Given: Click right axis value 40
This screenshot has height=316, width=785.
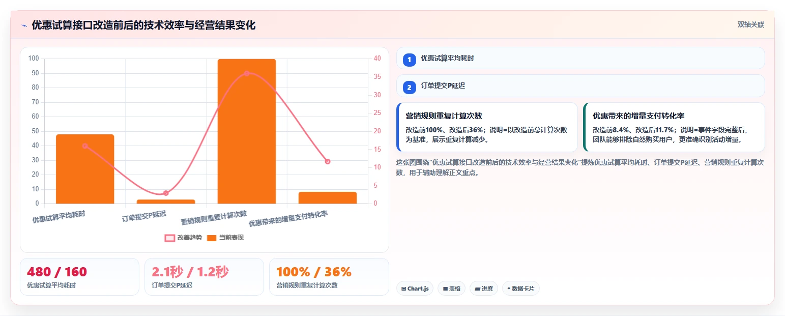Looking at the screenshot, I should pos(377,59).
